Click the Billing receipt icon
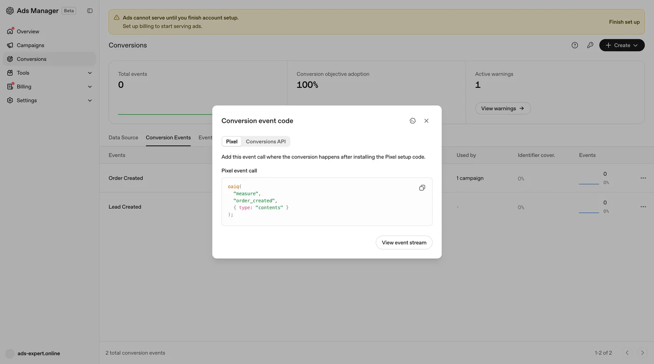654x364 pixels. tap(10, 86)
